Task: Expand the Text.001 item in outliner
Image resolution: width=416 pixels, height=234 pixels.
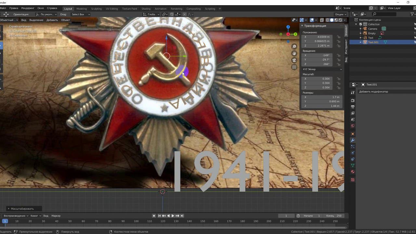Action: pos(360,42)
